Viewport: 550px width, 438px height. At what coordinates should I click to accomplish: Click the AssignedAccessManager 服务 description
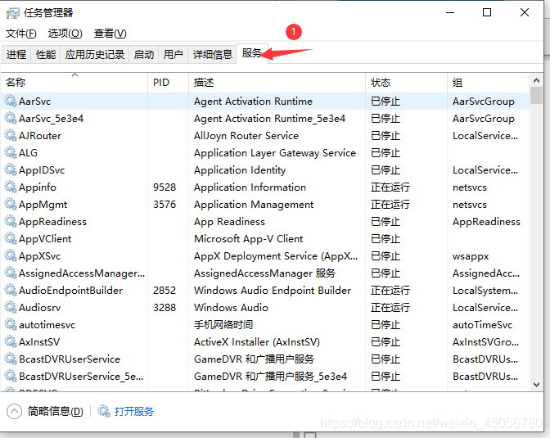(x=265, y=273)
